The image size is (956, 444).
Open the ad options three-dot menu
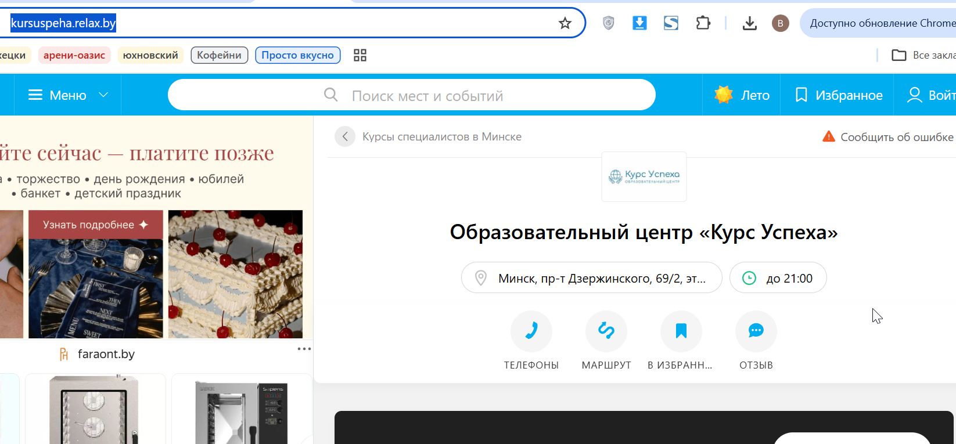click(304, 349)
